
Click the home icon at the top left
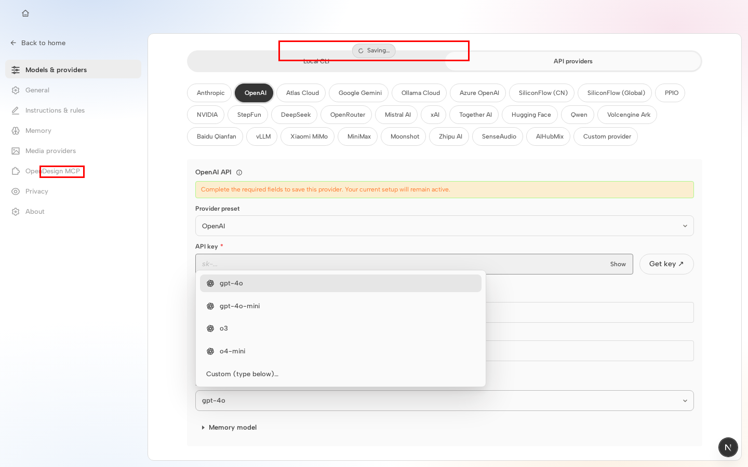pyautogui.click(x=25, y=13)
